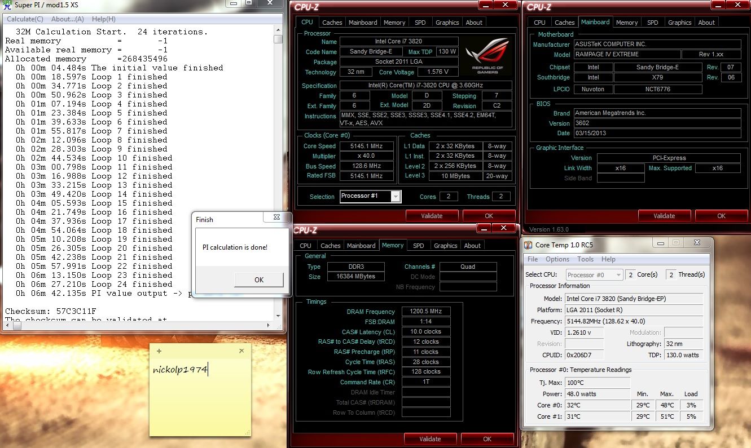Image resolution: width=751 pixels, height=448 pixels.
Task: Click OK in the CPU-Z Memory window
Action: 487,439
